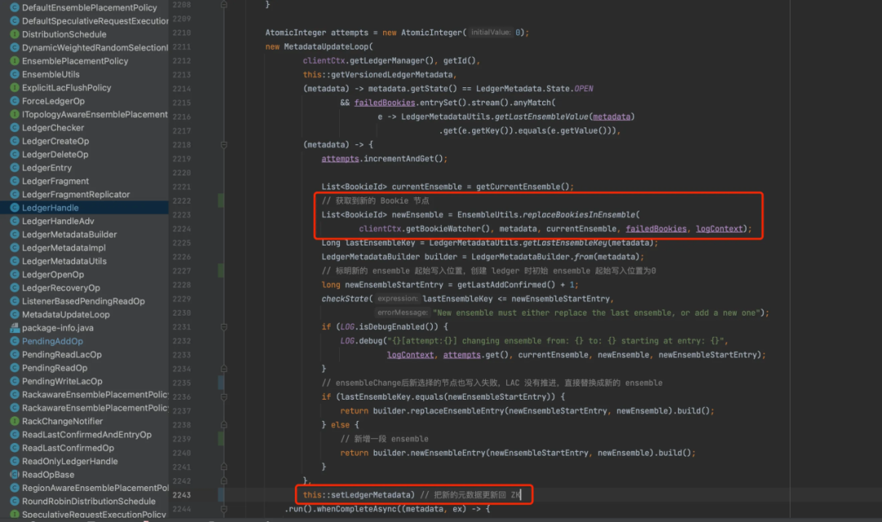Screen dimensions: 882x522
Task: Click the green change marker at line 2222
Action: [220, 201]
